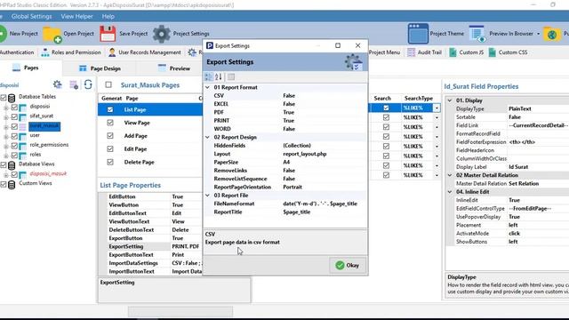
Task: Click the roles table icon
Action: [x=23, y=156]
